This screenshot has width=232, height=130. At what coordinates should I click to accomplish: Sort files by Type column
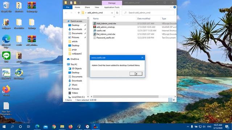[x=164, y=18]
